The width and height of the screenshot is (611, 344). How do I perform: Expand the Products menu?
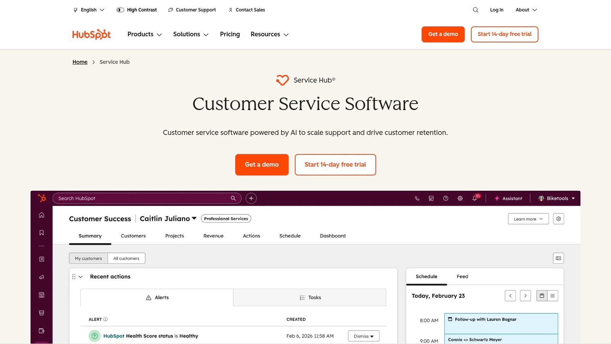click(x=145, y=34)
